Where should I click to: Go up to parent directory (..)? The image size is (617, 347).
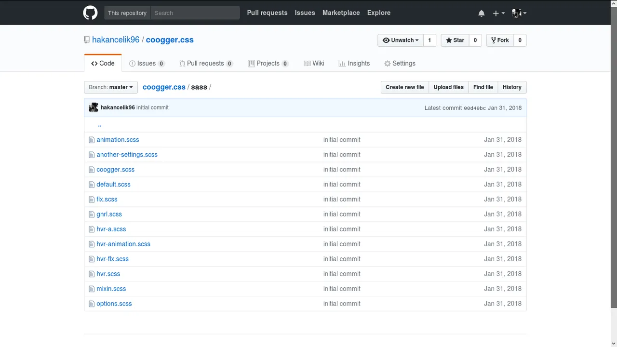pos(100,125)
